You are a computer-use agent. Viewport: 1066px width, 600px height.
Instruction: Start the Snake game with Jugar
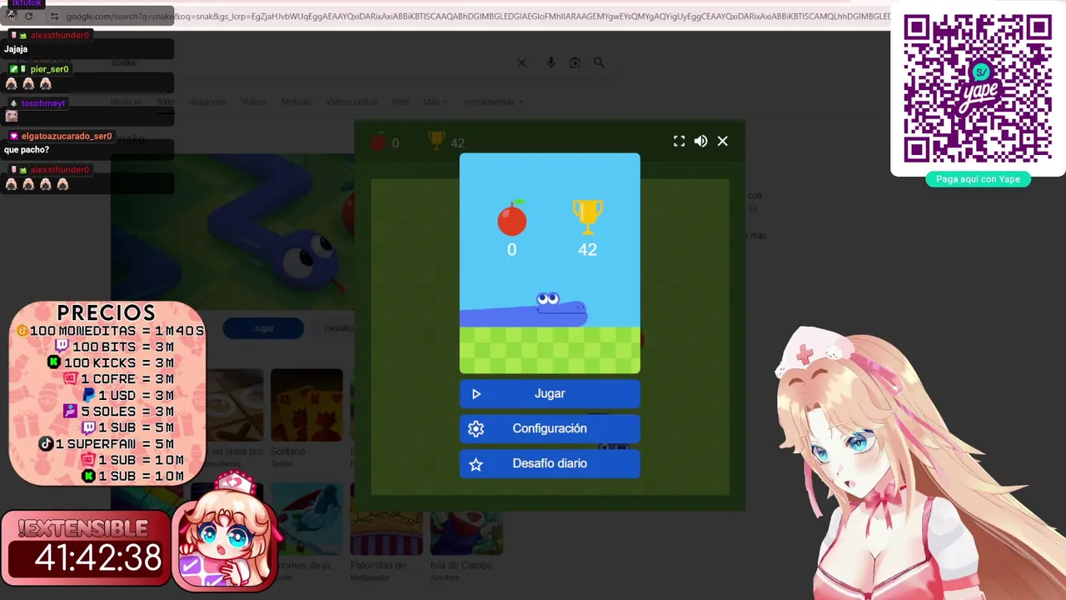(550, 393)
